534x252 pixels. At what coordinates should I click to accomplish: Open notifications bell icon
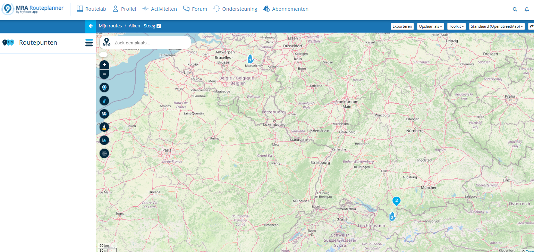coord(527,9)
